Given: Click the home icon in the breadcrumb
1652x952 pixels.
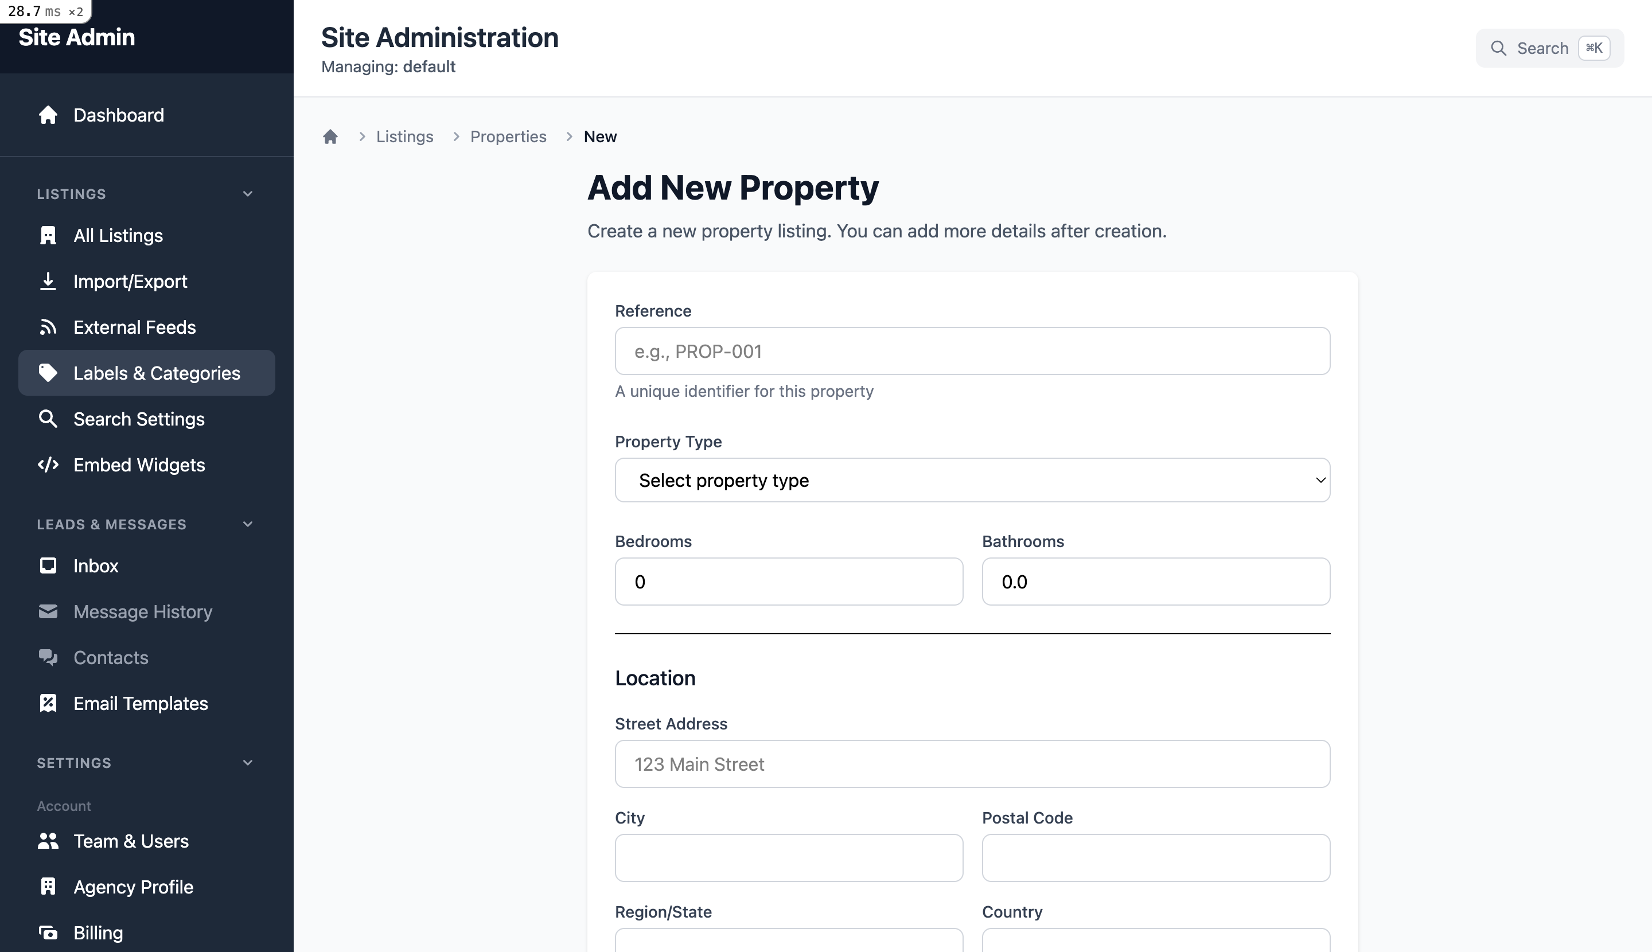Looking at the screenshot, I should pyautogui.click(x=330, y=136).
